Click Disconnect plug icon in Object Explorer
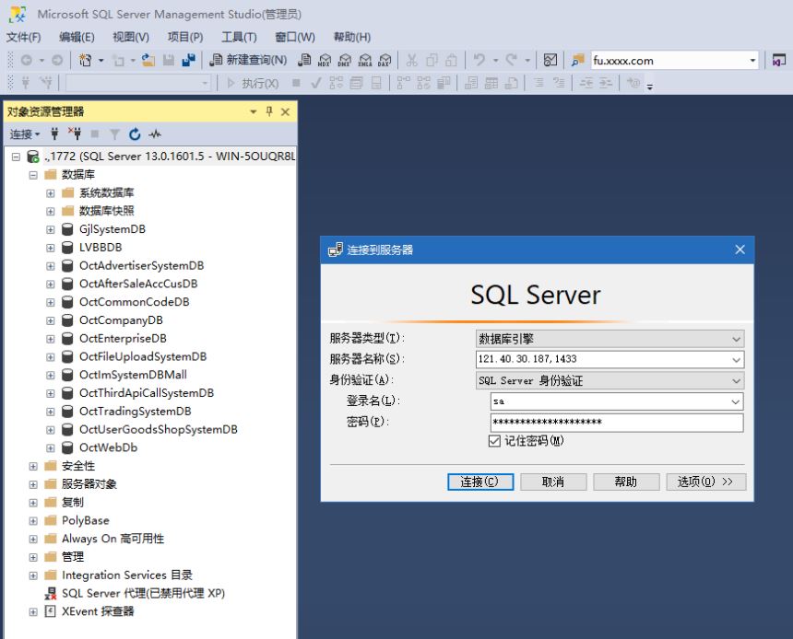Viewport: 793px width, 639px height. pos(75,134)
